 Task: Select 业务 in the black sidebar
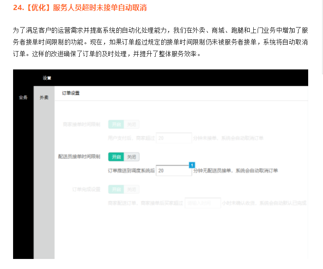pyautogui.click(x=23, y=97)
